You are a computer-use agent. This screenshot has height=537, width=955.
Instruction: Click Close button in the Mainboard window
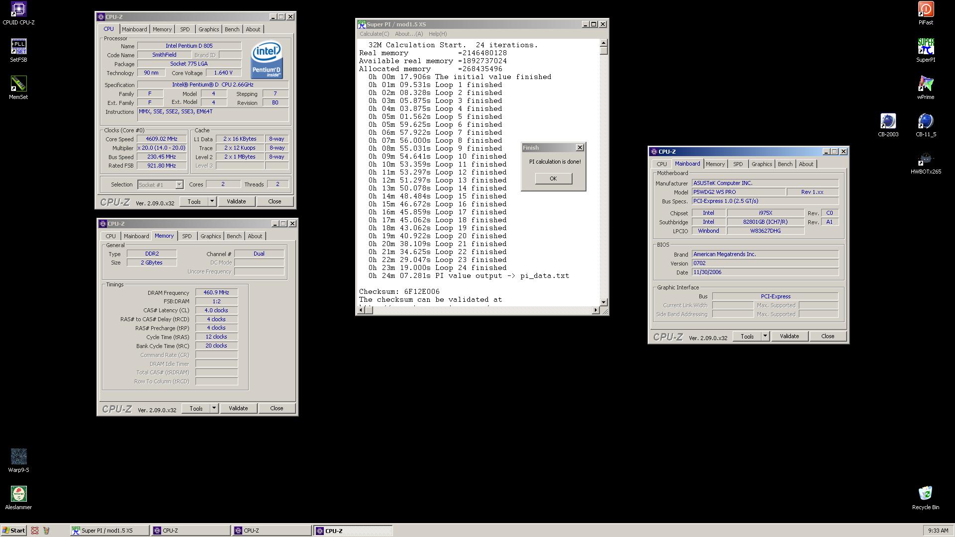click(x=828, y=336)
